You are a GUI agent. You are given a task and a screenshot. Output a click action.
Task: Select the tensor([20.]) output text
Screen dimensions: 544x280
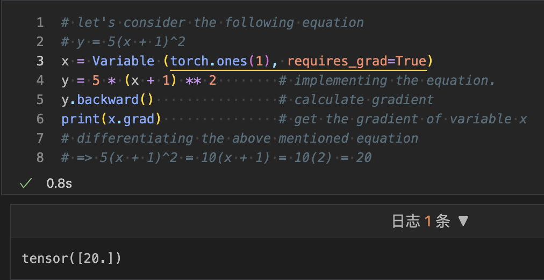[x=71, y=259]
